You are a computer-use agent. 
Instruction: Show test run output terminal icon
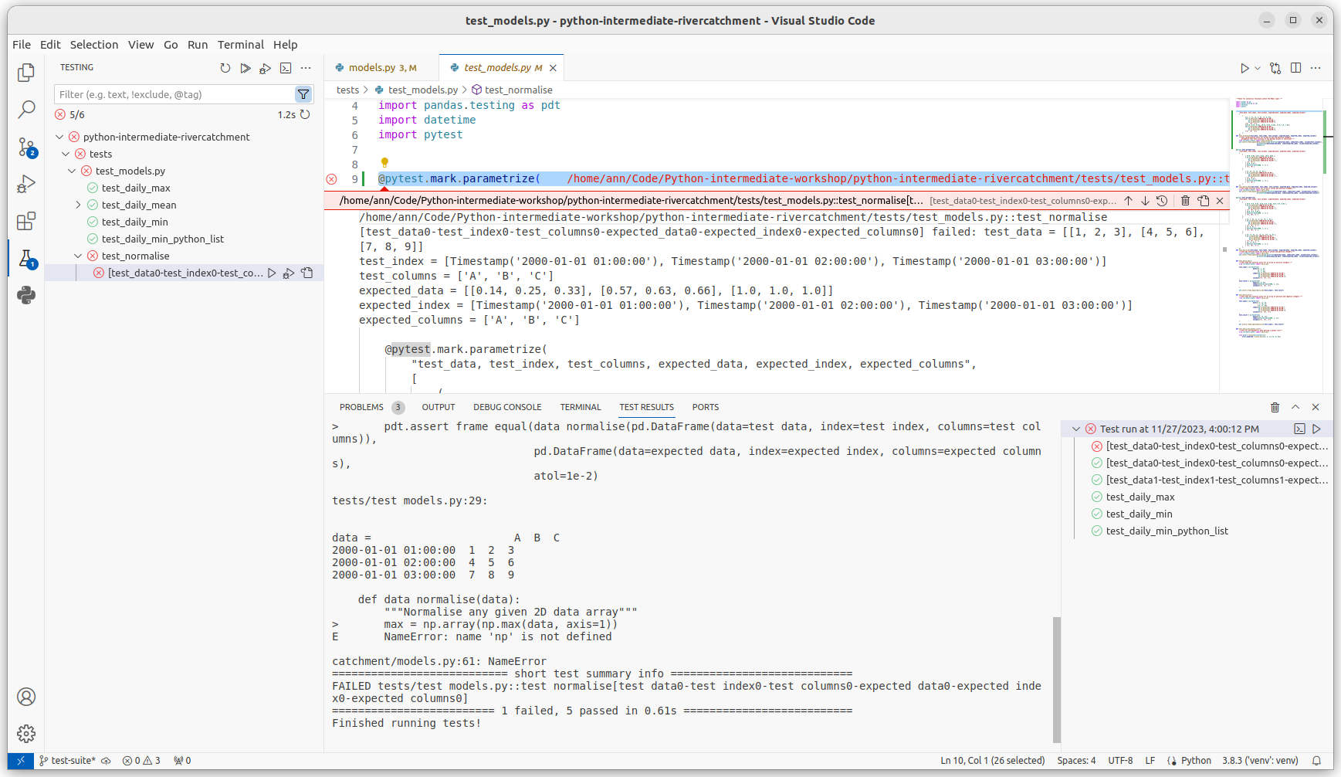[x=1299, y=429]
